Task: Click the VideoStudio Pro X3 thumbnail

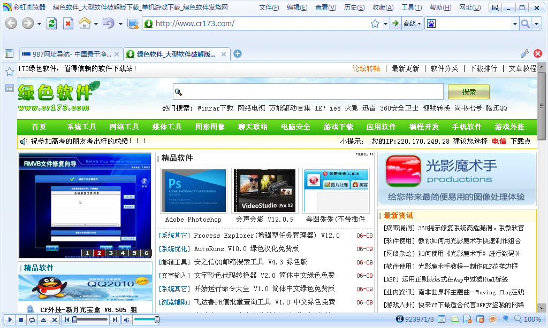Action: 265,191
